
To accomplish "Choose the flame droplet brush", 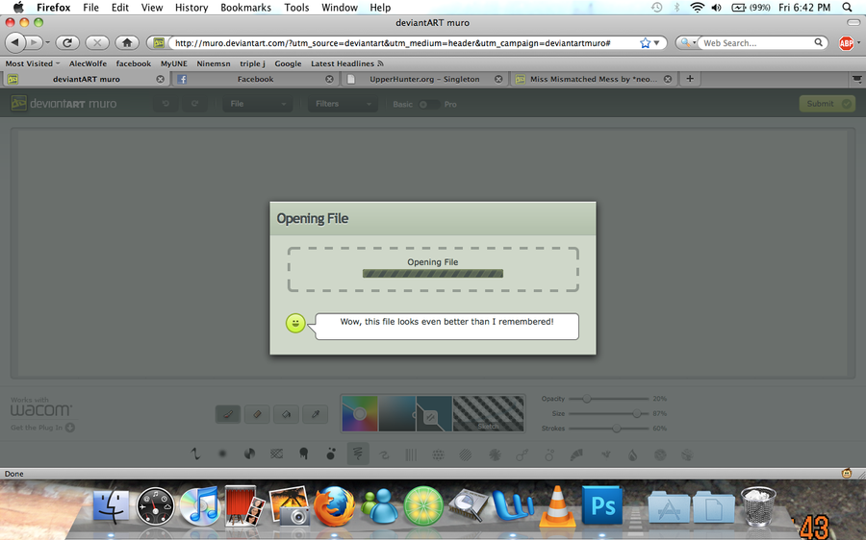I will tap(633, 454).
